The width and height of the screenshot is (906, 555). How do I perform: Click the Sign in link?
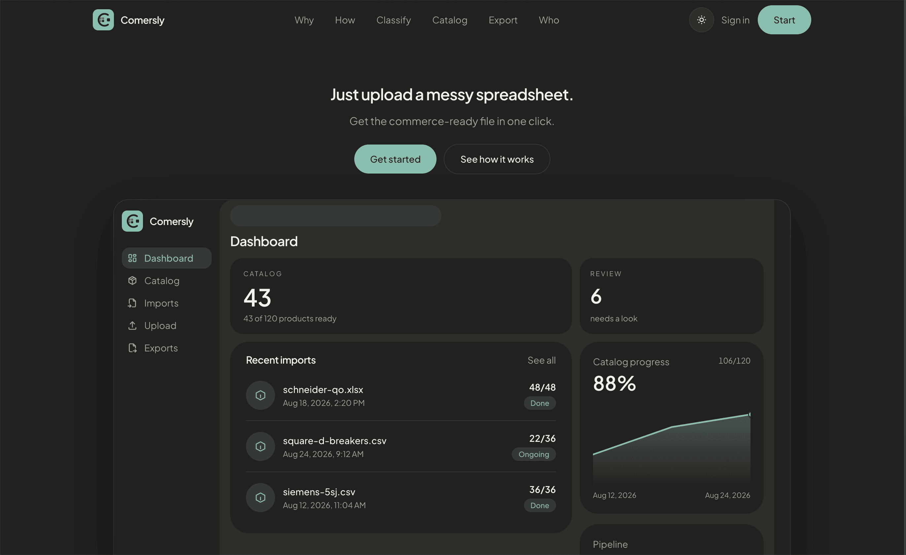pos(735,20)
